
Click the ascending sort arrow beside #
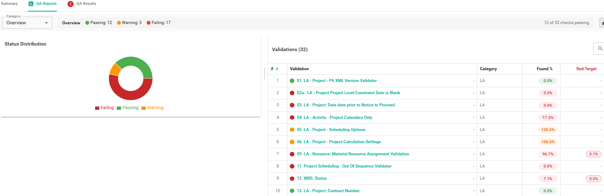(x=277, y=69)
